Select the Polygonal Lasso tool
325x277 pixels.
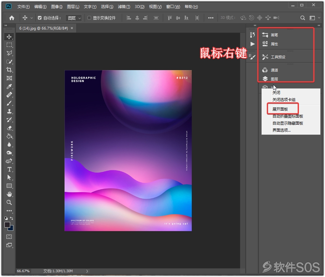pyautogui.click(x=9, y=53)
